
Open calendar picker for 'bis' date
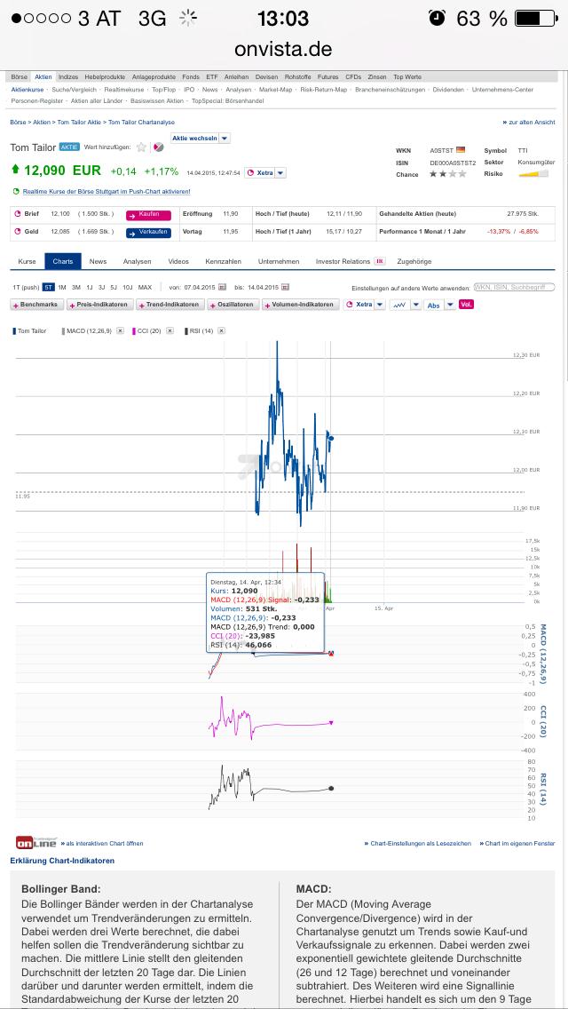pyautogui.click(x=285, y=287)
